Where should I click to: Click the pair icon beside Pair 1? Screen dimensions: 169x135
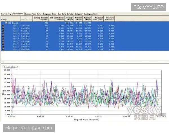(3, 26)
